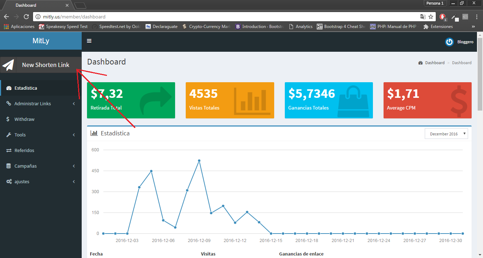Click the Persona 1 profile button

click(x=435, y=3)
